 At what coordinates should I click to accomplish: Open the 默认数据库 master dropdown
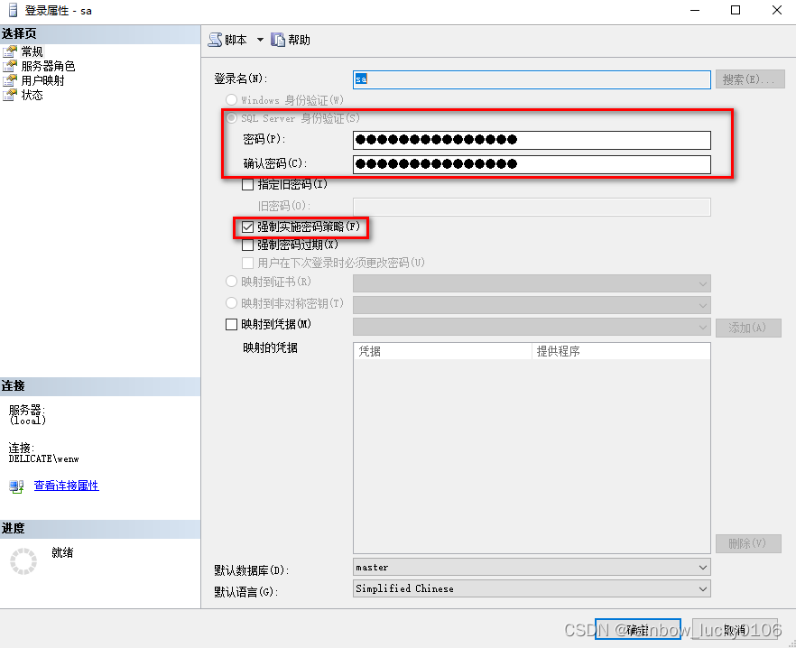(532, 568)
